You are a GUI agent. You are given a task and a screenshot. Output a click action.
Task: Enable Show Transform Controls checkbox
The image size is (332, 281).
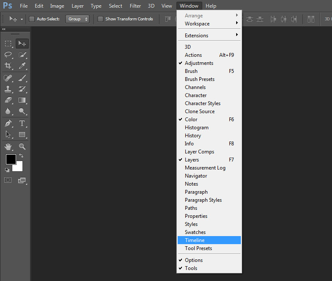100,19
